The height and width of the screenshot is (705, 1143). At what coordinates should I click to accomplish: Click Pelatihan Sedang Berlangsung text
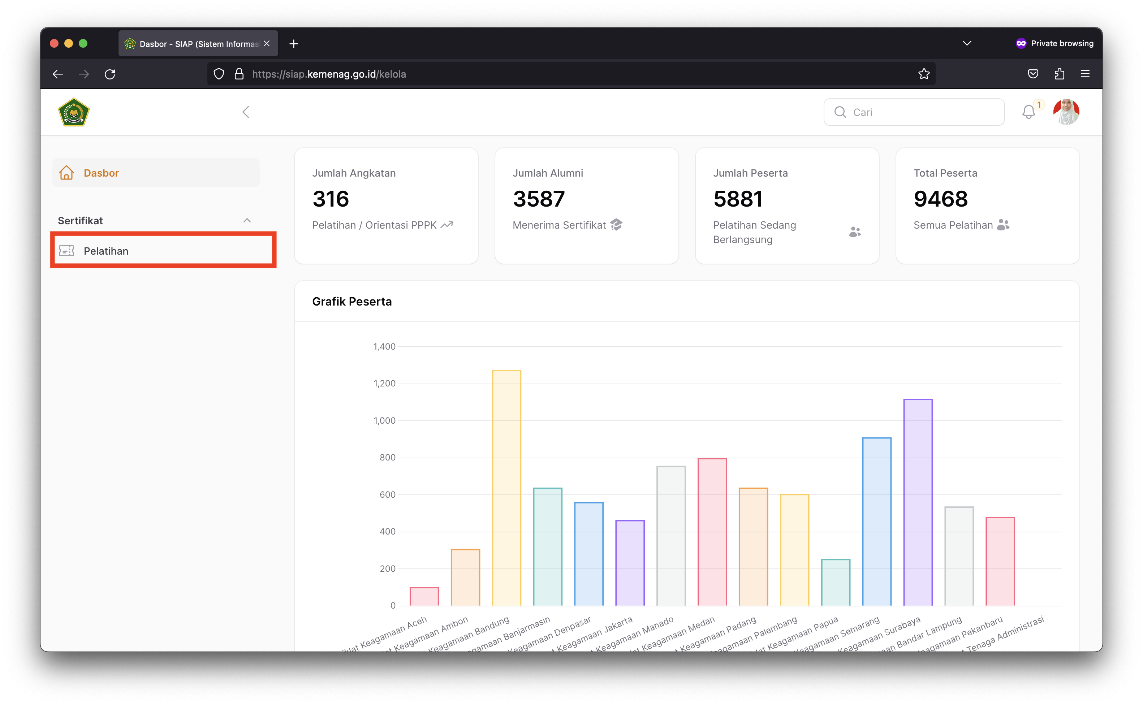click(x=754, y=232)
